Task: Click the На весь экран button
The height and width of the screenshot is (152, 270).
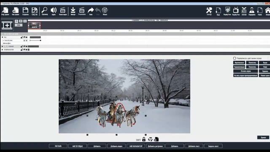Action: (246, 71)
